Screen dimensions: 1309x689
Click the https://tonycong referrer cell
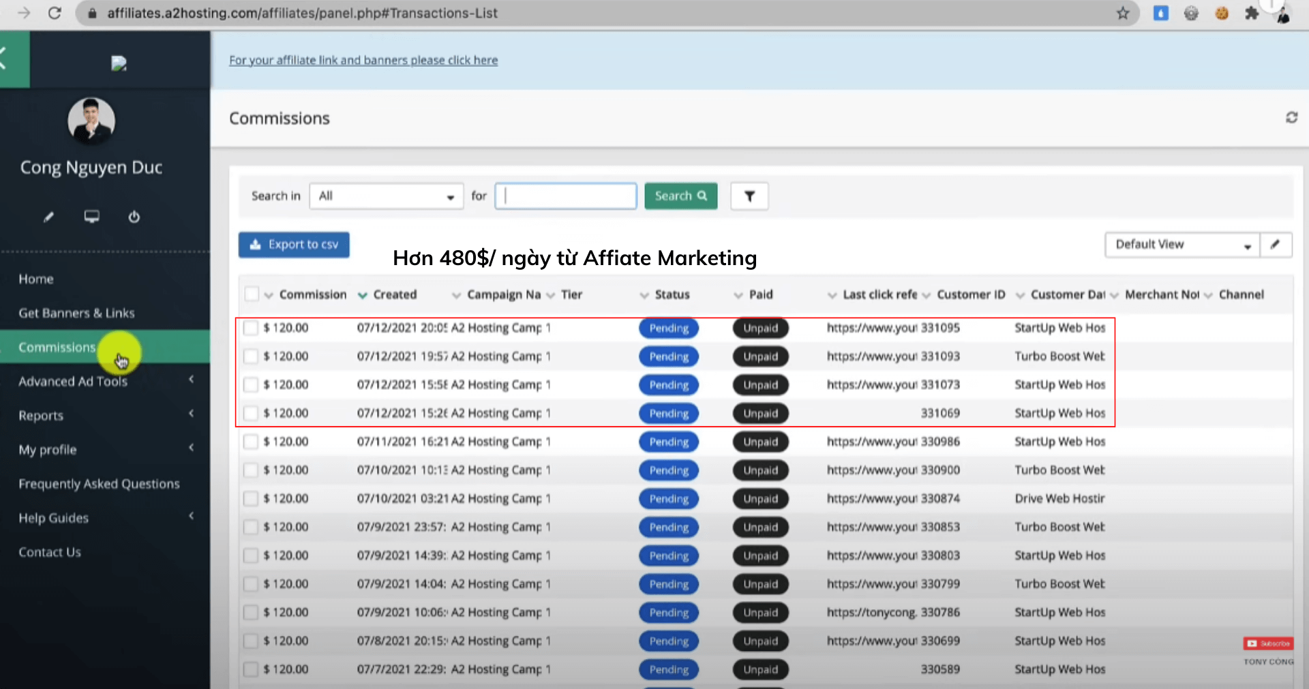[x=871, y=613]
